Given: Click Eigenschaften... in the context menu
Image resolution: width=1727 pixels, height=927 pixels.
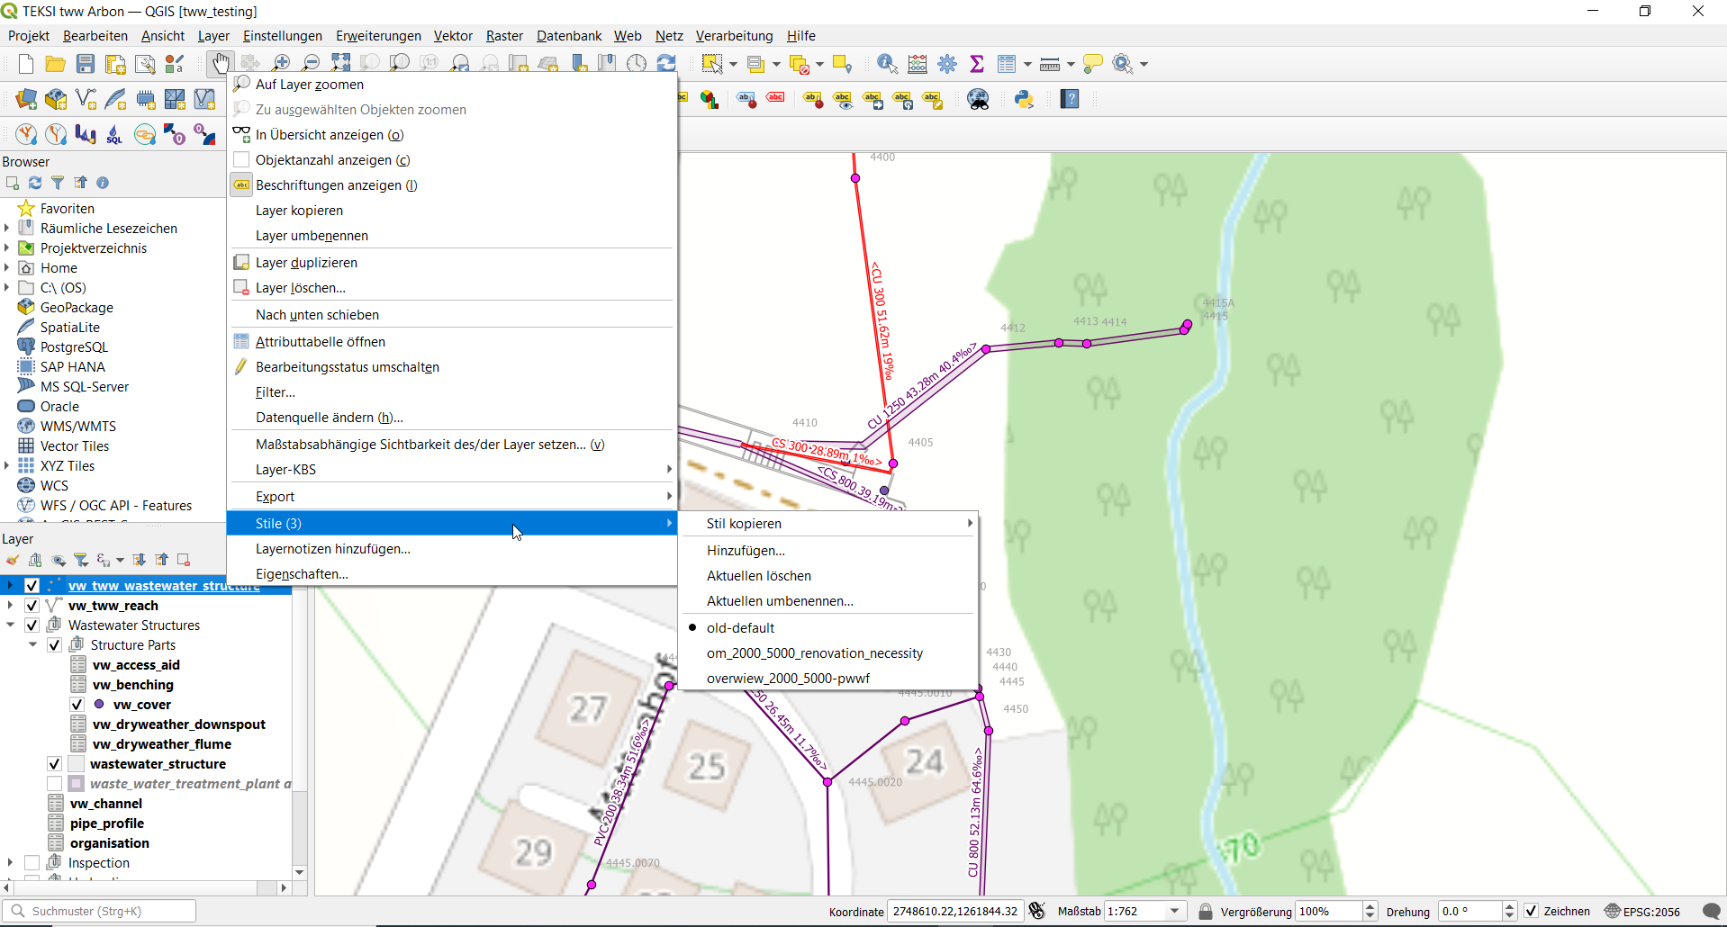Looking at the screenshot, I should [452, 574].
